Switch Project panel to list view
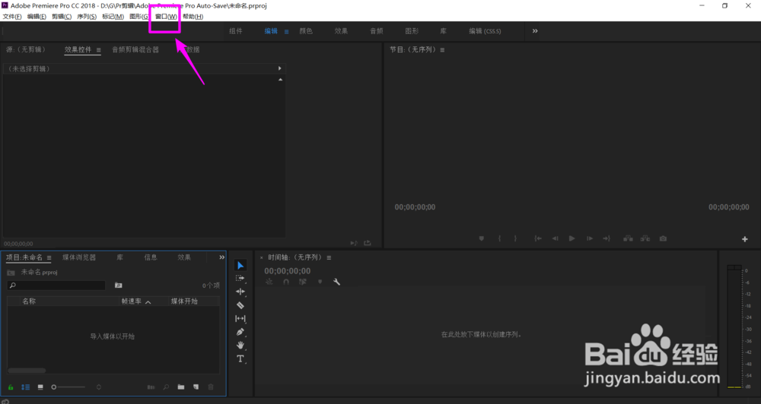 coord(25,387)
